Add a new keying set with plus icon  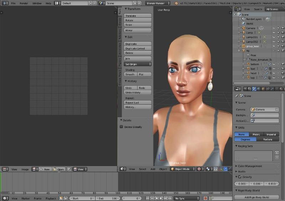point(277,153)
